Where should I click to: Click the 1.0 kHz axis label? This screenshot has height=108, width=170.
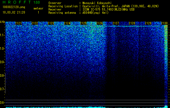(x=2, y=49)
